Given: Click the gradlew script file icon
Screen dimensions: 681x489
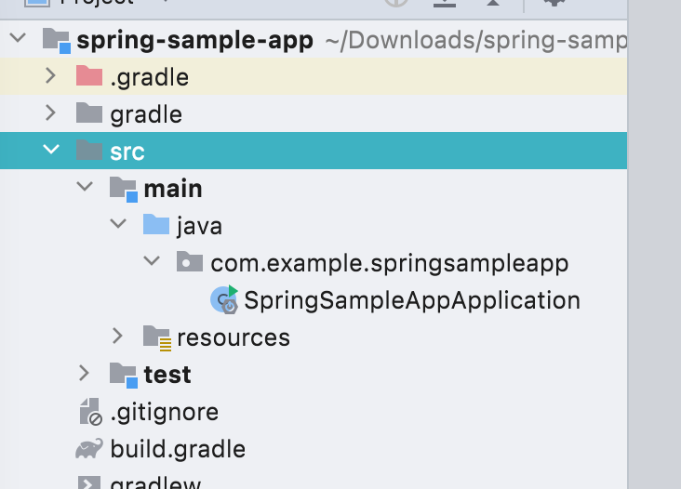Looking at the screenshot, I should 89,482.
